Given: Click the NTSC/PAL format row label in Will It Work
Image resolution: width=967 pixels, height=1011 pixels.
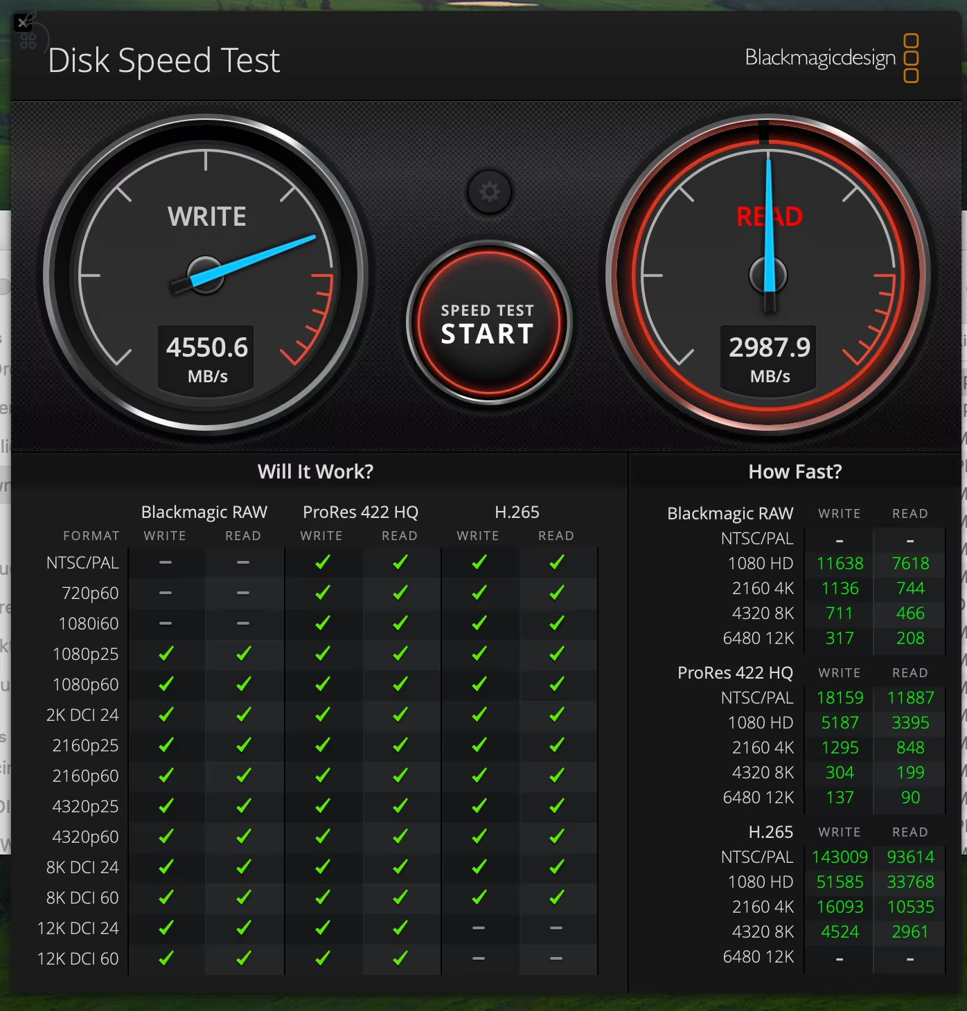Looking at the screenshot, I should pyautogui.click(x=82, y=563).
